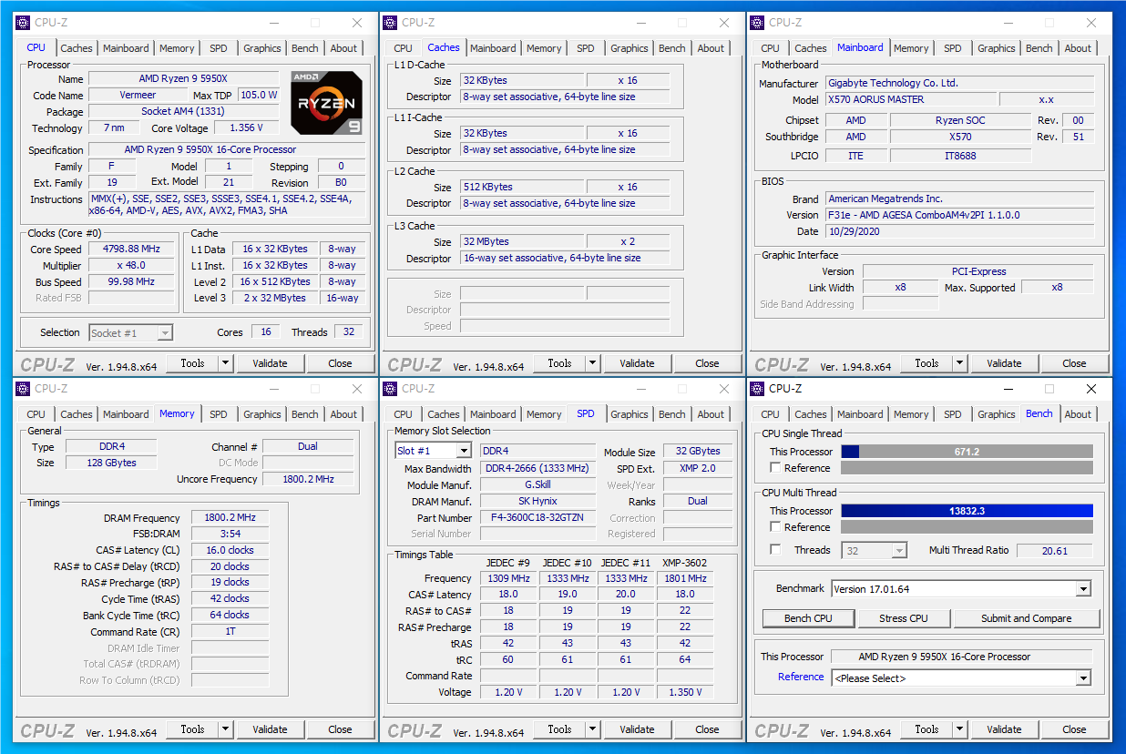Click the X570 AORUS MASTER model field
The height and width of the screenshot is (754, 1126).
coord(910,99)
